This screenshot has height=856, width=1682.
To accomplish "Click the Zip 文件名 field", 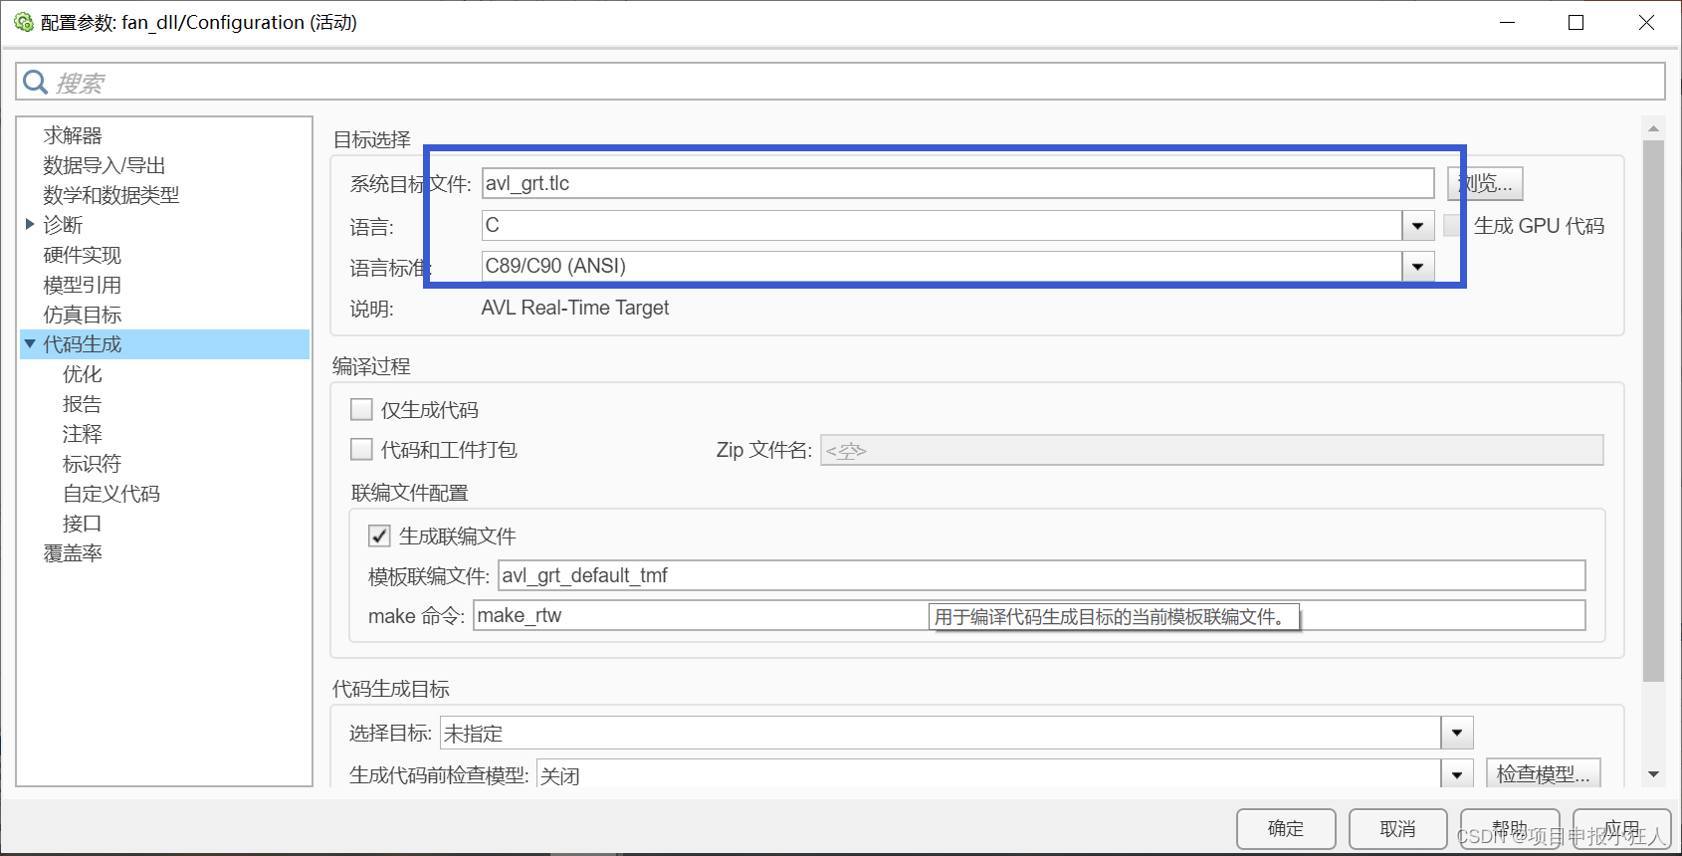I will click(x=1211, y=450).
